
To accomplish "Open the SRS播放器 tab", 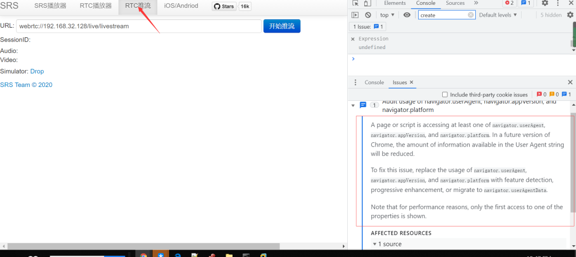I will 50,6.
